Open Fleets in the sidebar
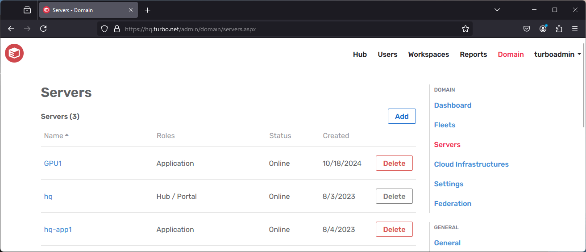The height and width of the screenshot is (252, 586). (x=445, y=125)
